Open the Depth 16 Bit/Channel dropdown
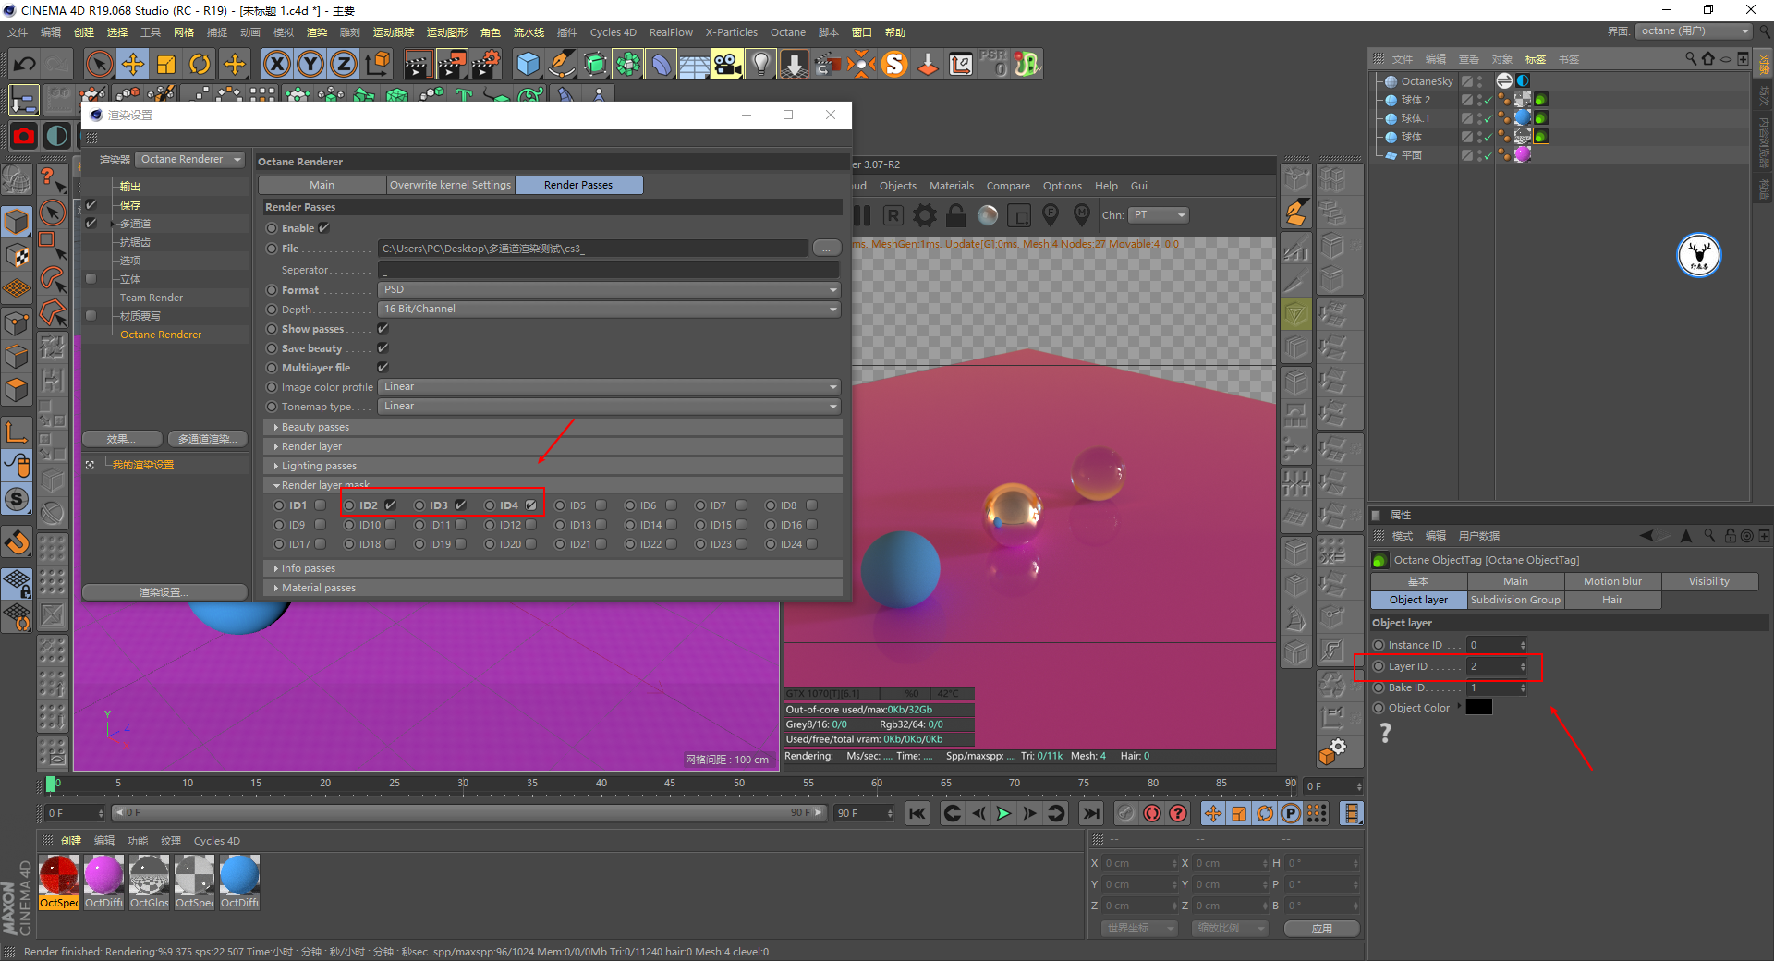 click(610, 310)
